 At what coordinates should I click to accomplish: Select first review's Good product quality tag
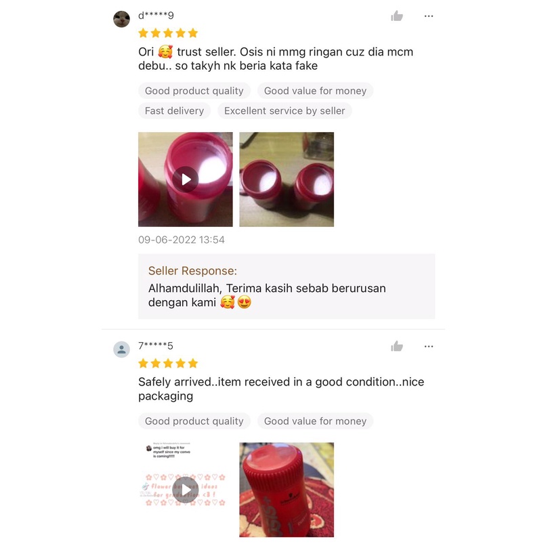pyautogui.click(x=194, y=91)
